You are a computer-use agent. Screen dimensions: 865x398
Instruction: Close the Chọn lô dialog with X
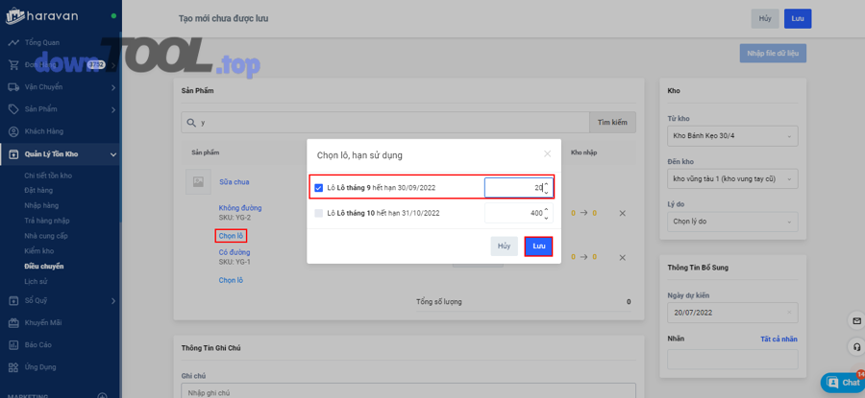point(547,153)
